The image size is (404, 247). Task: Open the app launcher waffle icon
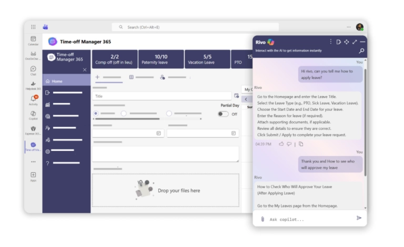33,27
